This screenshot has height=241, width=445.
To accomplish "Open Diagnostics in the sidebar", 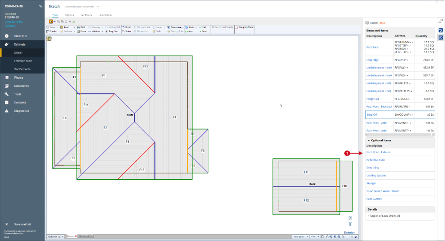I will [21, 111].
